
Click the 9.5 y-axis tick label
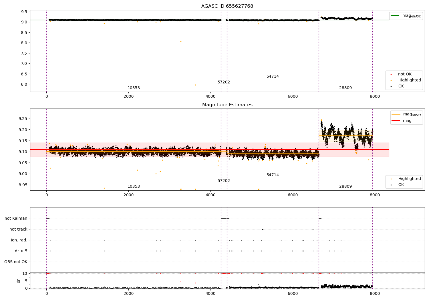pos(24,12)
